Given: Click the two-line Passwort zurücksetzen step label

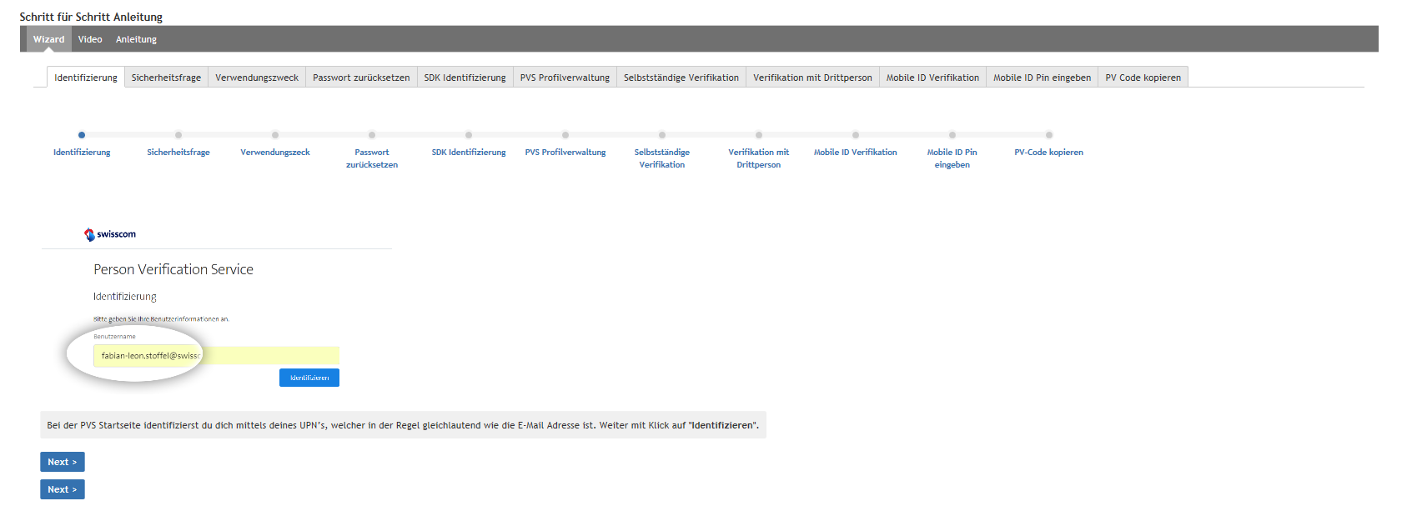Looking at the screenshot, I should click(x=372, y=158).
